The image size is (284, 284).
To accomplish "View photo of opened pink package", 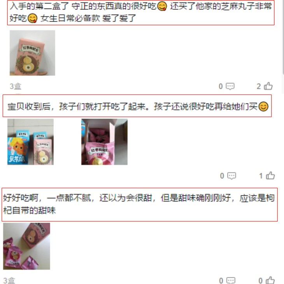I will [x=104, y=142].
